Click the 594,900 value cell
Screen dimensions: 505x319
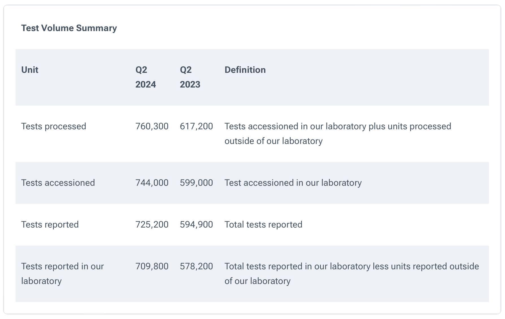point(196,224)
